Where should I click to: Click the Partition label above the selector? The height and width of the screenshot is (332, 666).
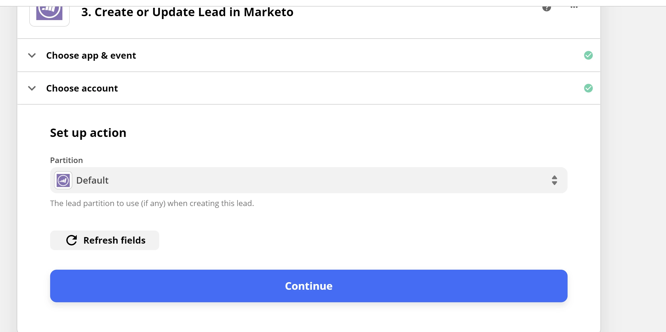click(x=67, y=160)
